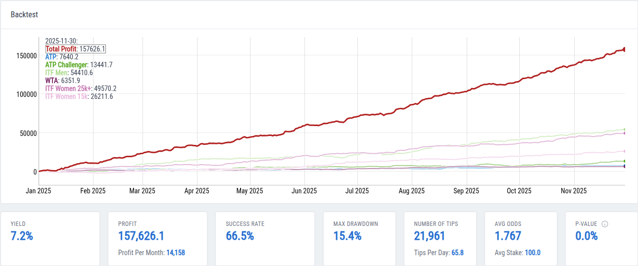The height and width of the screenshot is (266, 638).
Task: Select ITF Men series in tooltip
Action: pyautogui.click(x=56, y=73)
